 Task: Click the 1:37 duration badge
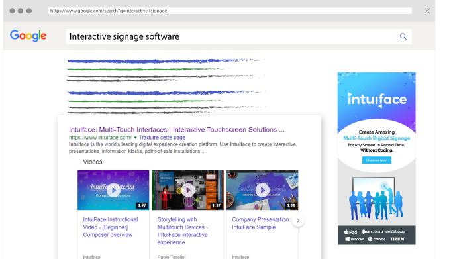[x=217, y=205]
